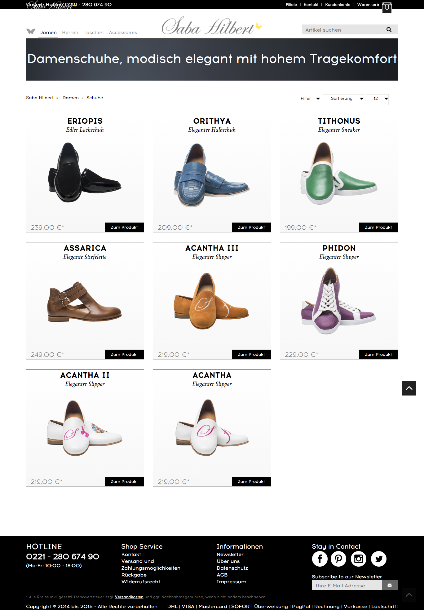
Task: Focus the Artikel suchen search field
Action: 341,30
